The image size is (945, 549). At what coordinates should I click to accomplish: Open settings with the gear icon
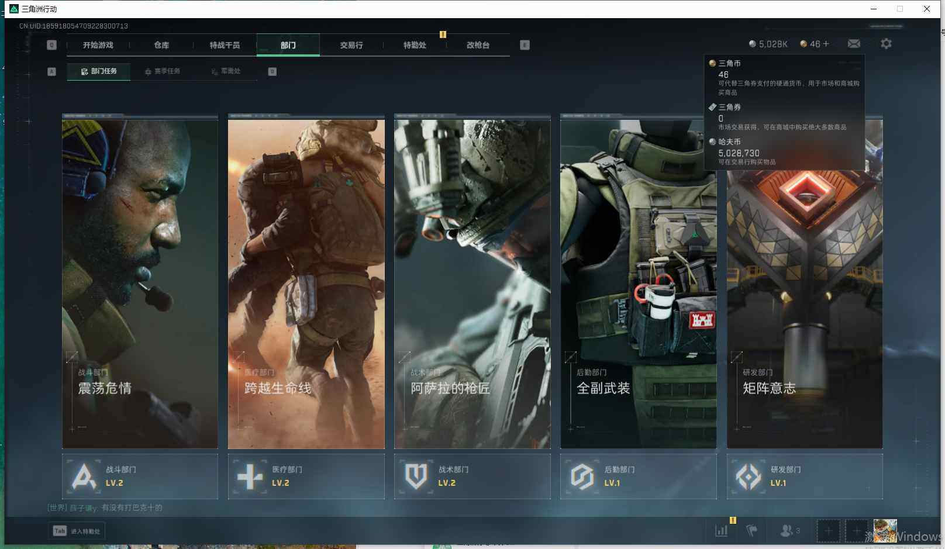pyautogui.click(x=886, y=44)
